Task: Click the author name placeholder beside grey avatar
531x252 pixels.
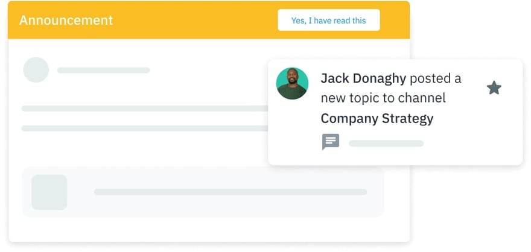Action: (x=103, y=71)
